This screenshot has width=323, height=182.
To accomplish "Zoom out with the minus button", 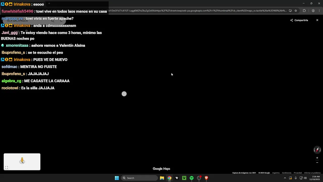I will click(317, 163).
